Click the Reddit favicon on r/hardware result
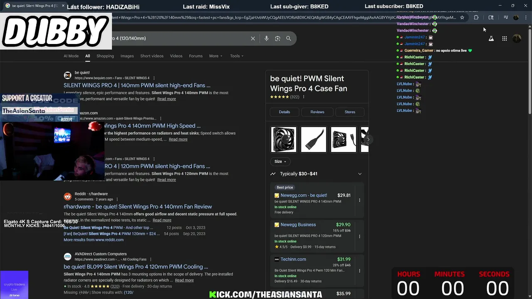Screen dimensions: 532x299 [x=67, y=196]
